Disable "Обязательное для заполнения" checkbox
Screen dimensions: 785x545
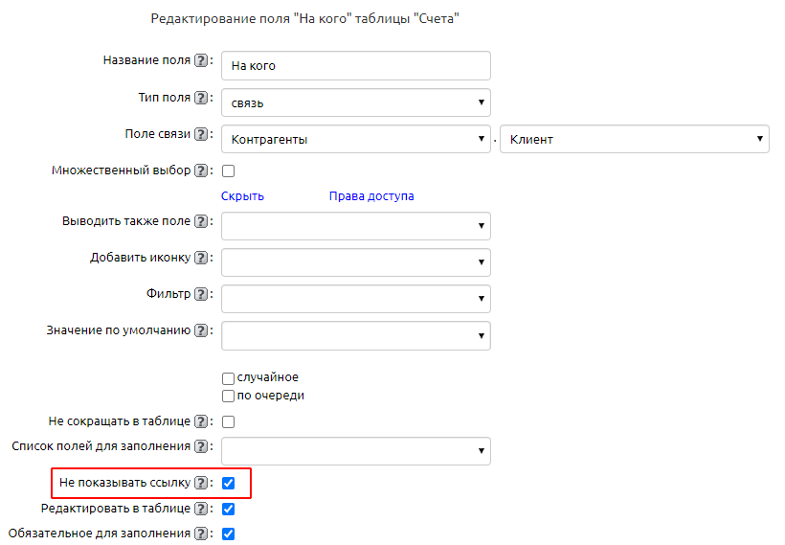click(229, 534)
